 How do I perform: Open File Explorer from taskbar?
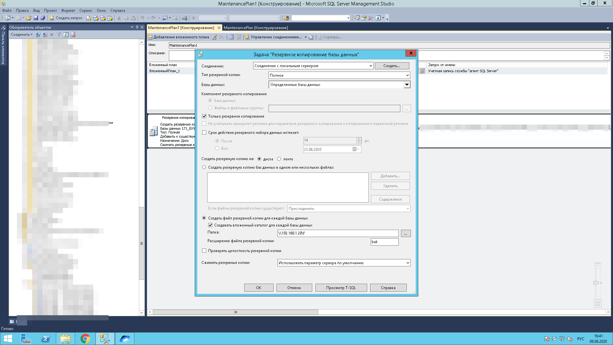65,339
